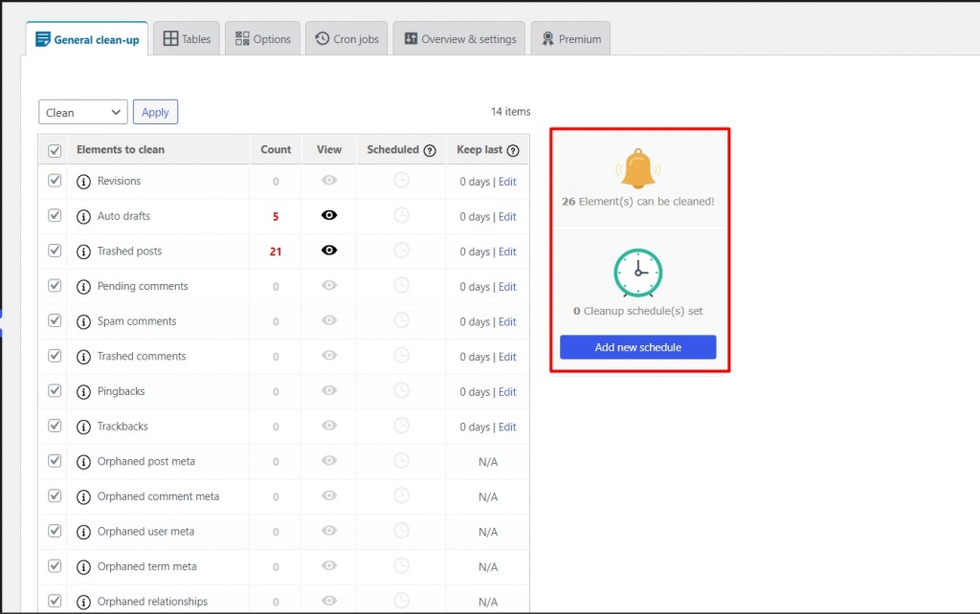The width and height of the screenshot is (980, 614).
Task: Click the info icon beside Auto drafts
Action: [x=83, y=217]
